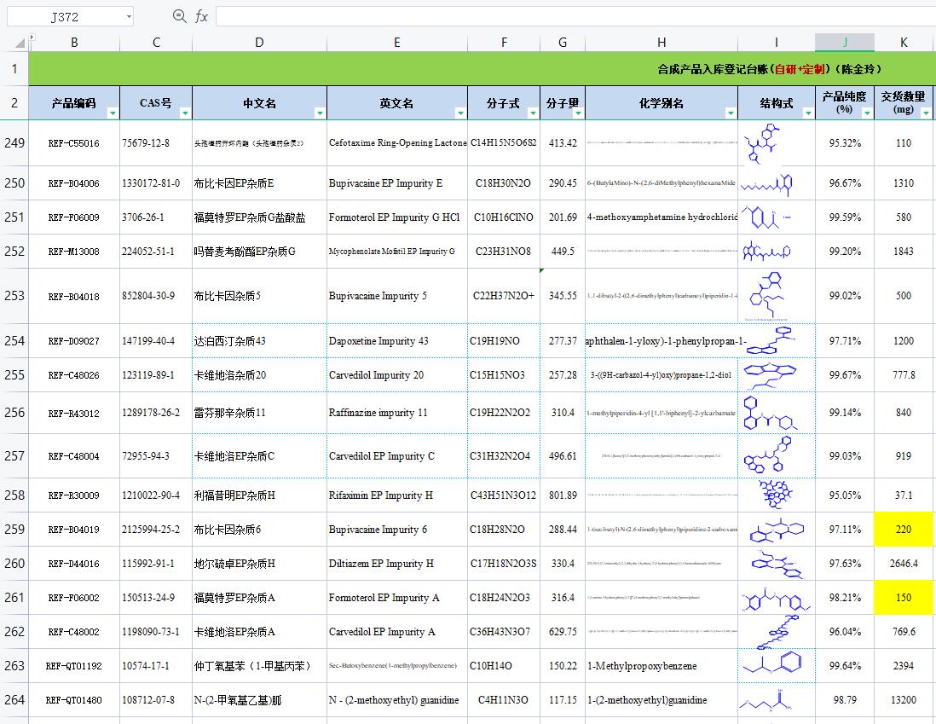Click cell 4-methoxyamphetamine hydrochloride
Image resolution: width=936 pixels, height=724 pixels.
coord(662,217)
